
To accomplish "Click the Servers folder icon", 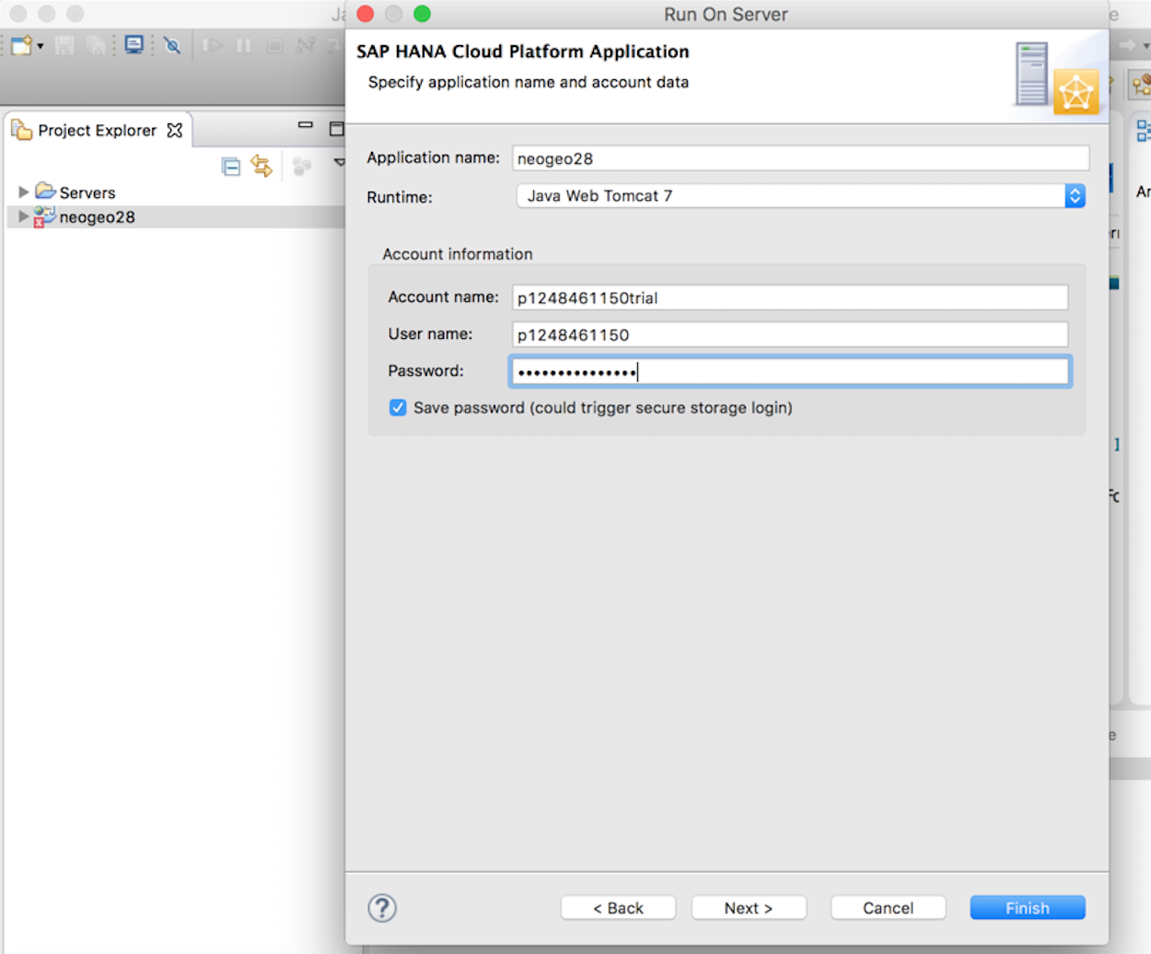I will point(45,191).
